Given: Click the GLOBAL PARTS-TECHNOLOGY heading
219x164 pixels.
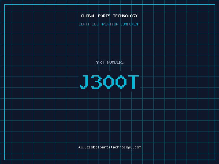Looking at the screenshot, I should (109, 16).
